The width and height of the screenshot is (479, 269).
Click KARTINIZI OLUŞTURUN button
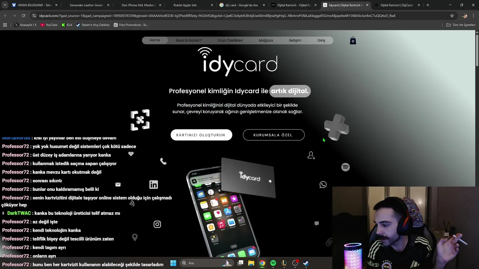tap(201, 135)
